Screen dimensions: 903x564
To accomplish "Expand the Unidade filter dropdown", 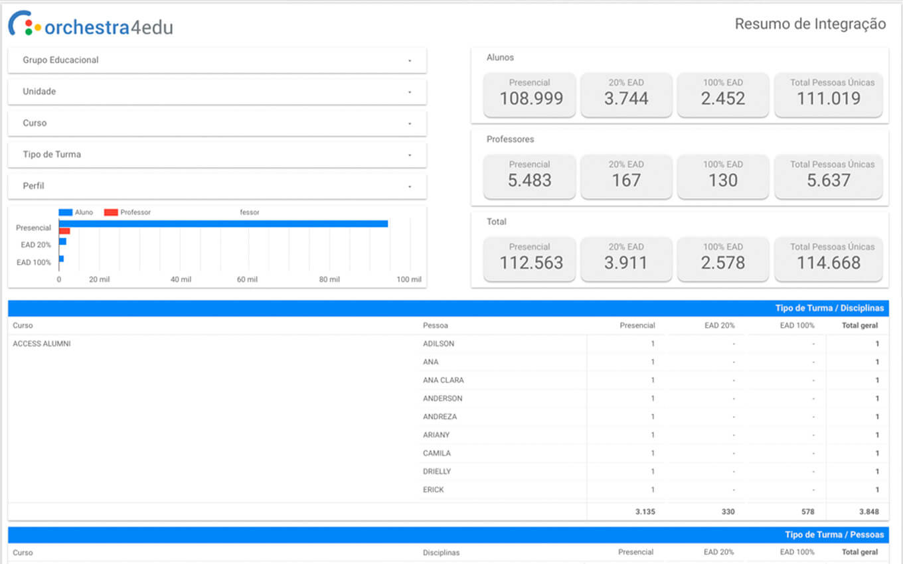I will pos(216,92).
